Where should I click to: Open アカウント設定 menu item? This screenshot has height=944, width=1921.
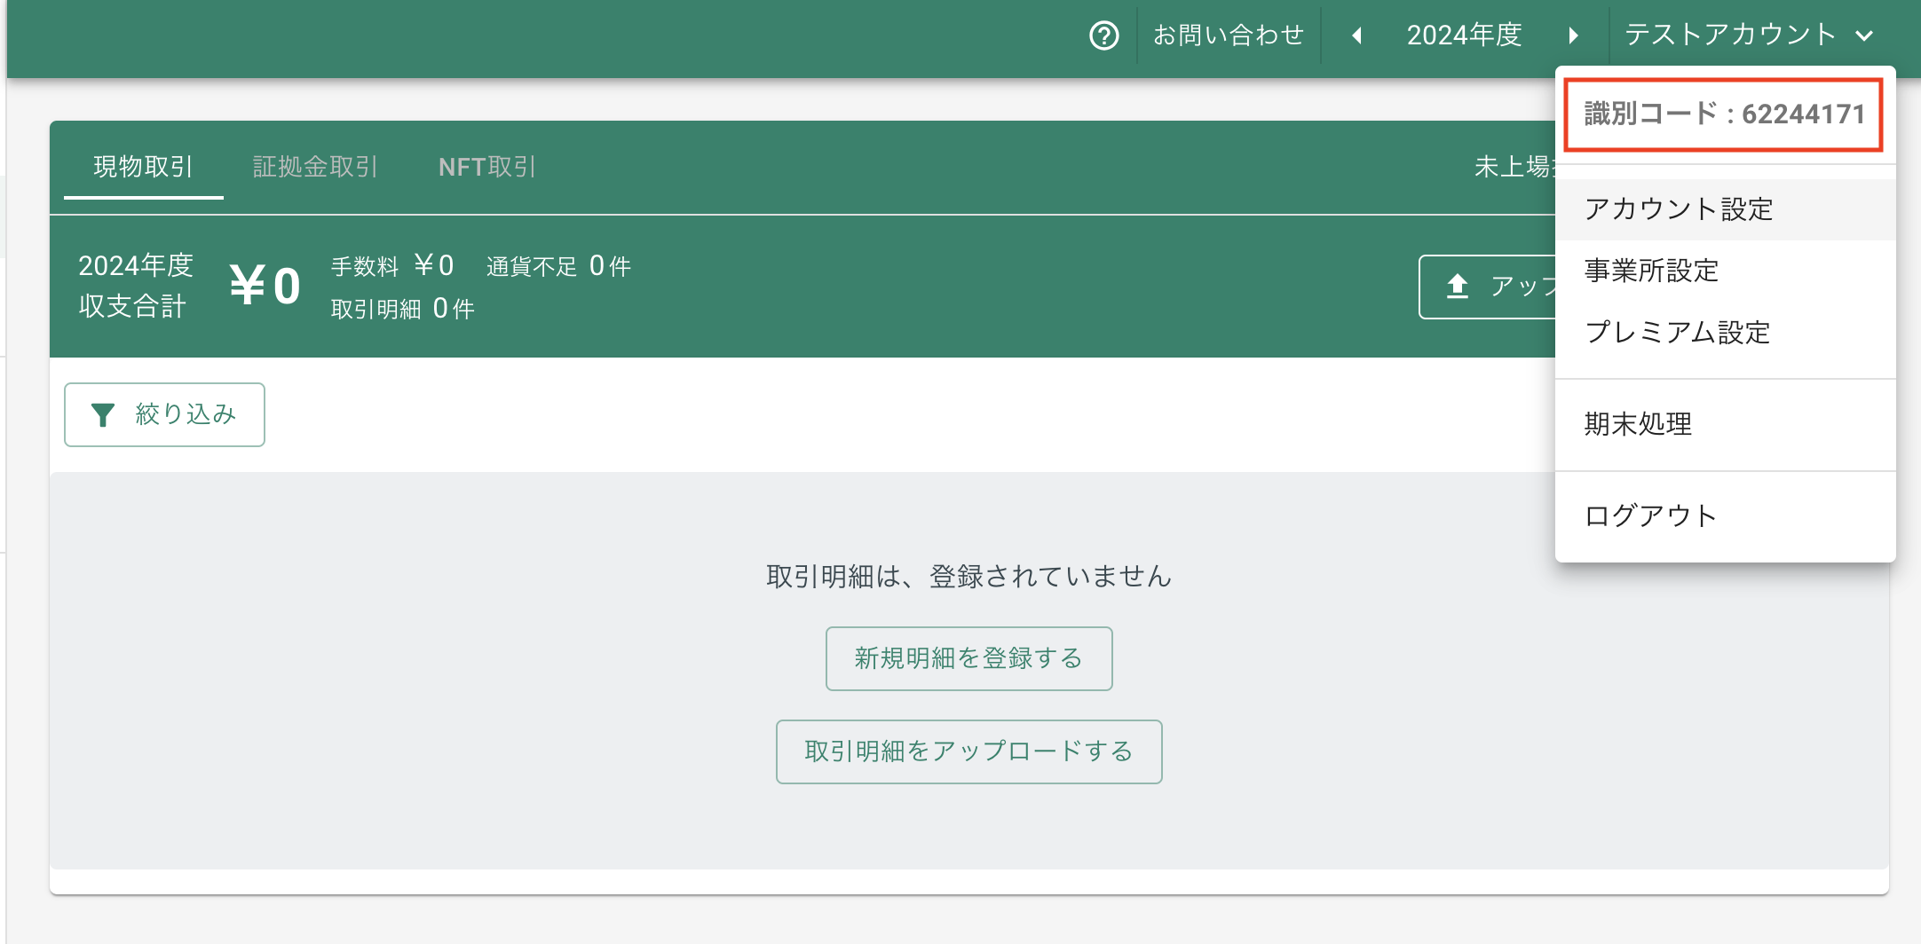coord(1725,209)
